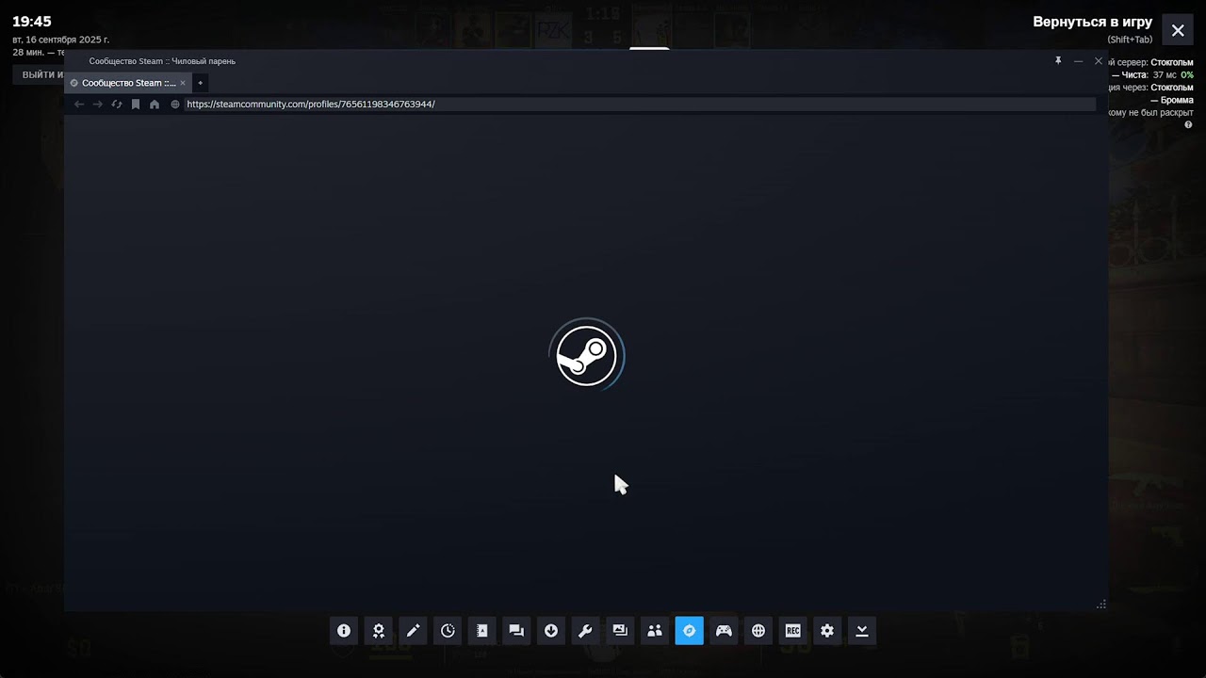
Task: Minimize the overlay browser window
Action: (x=1079, y=61)
